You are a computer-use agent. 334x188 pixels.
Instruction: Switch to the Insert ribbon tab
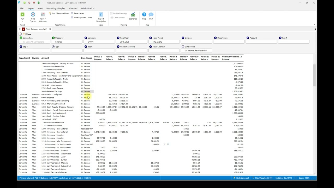pos(40,8)
